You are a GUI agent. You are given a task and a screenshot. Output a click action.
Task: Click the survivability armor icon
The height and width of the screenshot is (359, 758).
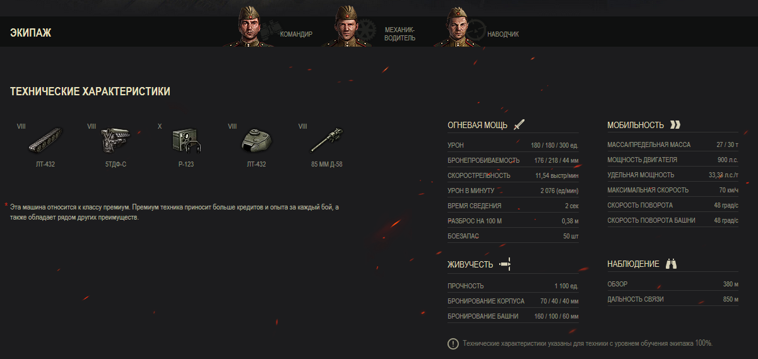(x=504, y=264)
